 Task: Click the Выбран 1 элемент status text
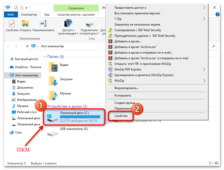(x=44, y=163)
